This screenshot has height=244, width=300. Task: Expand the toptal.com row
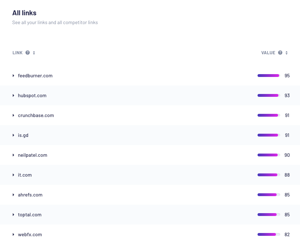[13, 215]
